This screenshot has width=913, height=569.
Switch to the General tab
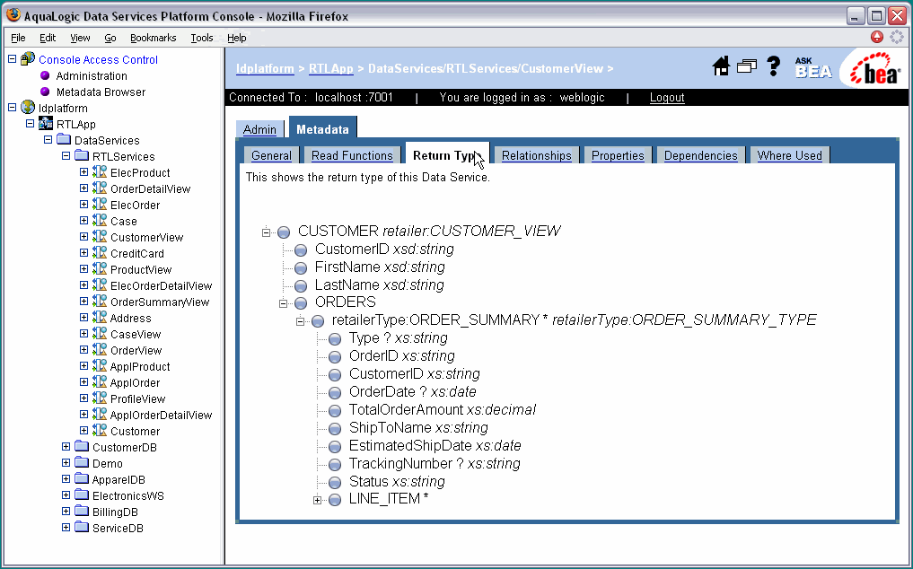pyautogui.click(x=271, y=155)
